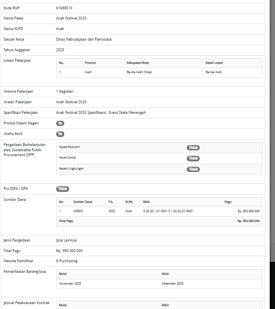The image size is (275, 309).
Task: Click the Total Pagu amount in funding table
Action: coord(248,221)
